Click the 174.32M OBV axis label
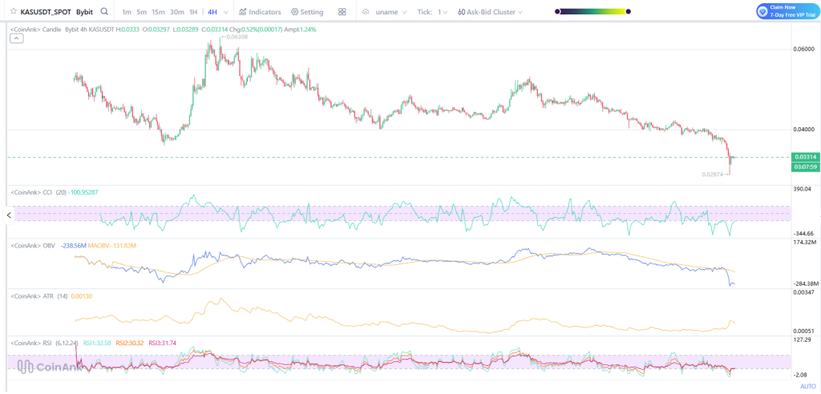 (x=805, y=243)
